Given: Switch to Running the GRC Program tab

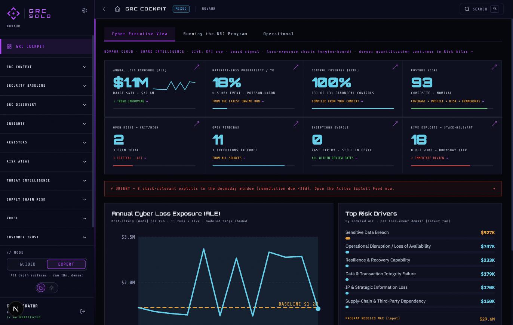Looking at the screenshot, I should coord(215,34).
